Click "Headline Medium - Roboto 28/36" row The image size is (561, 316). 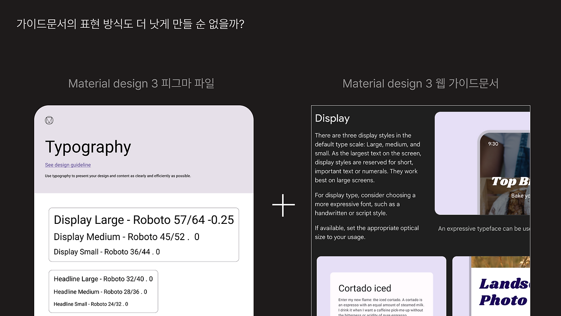100,292
